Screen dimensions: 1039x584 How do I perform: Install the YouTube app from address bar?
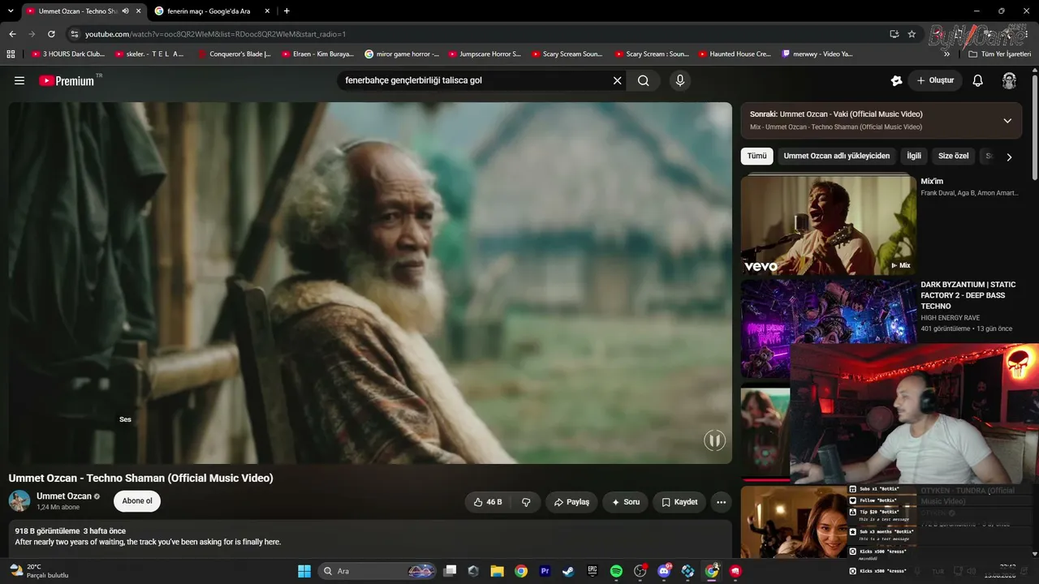(894, 34)
